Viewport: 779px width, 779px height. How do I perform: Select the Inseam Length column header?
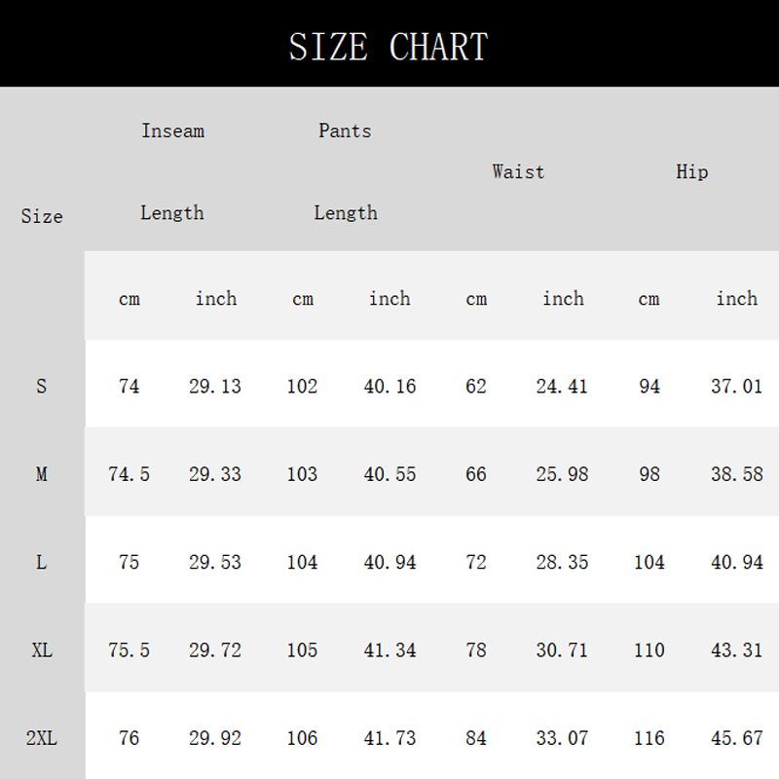[172, 171]
